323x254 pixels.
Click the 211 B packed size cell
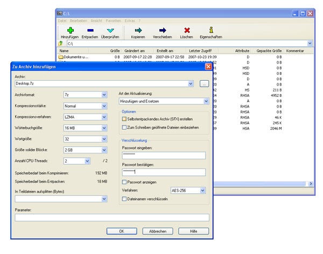[x=277, y=90]
